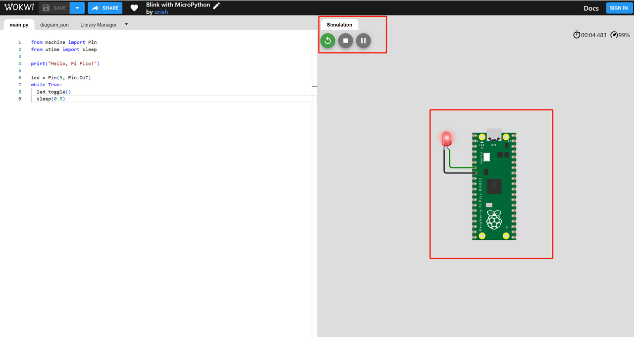634x337 pixels.
Task: Click code line "from utime import sleep"
Action: [63, 50]
